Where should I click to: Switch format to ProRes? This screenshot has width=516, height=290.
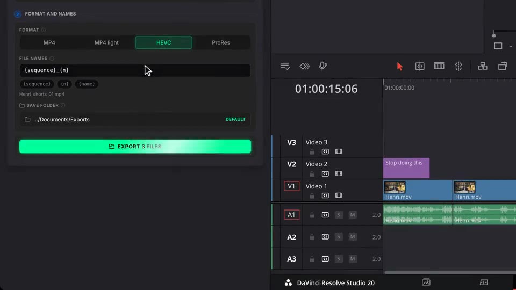[221, 43]
